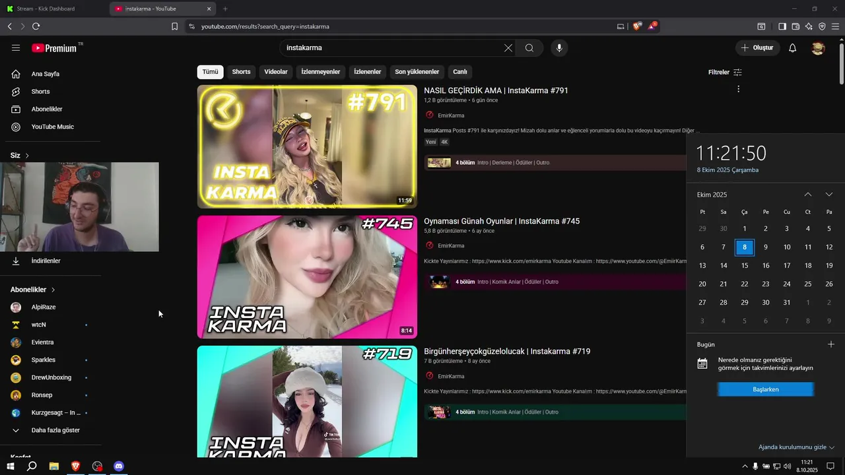Open the three-dot menu for video #791
Viewport: 845px width, 475px height.
738,89
